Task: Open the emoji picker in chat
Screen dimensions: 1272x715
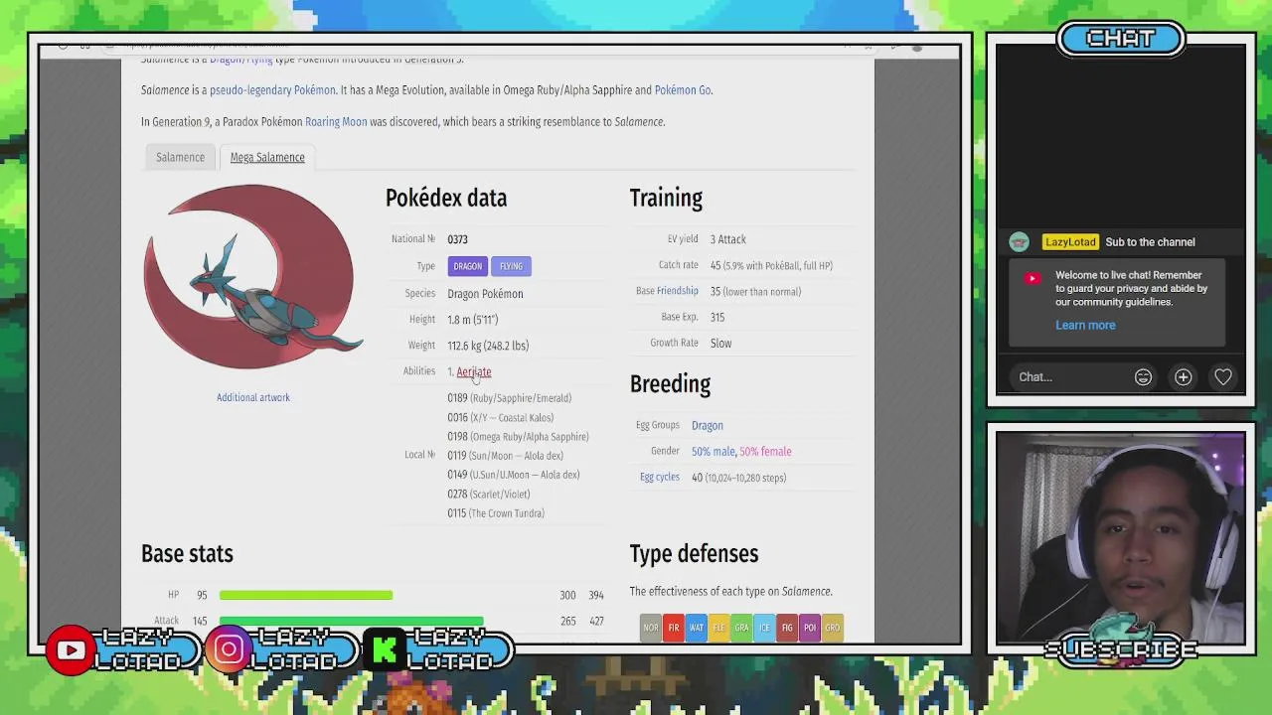Action: [1143, 377]
